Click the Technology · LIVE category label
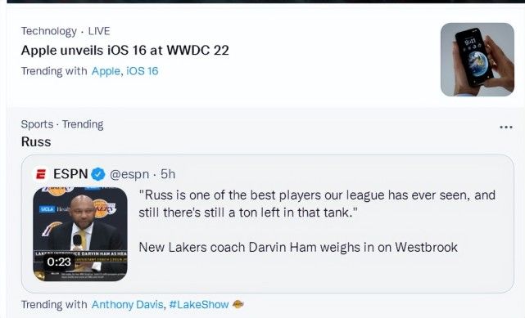The image size is (525, 318). 66,31
